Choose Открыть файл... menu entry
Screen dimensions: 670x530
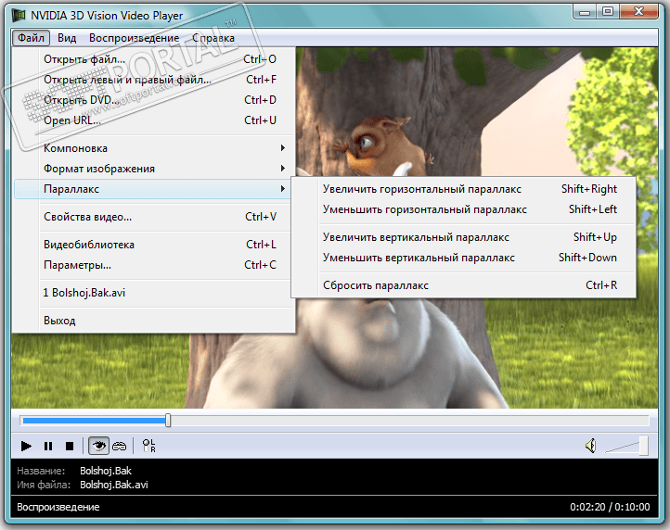click(154, 59)
